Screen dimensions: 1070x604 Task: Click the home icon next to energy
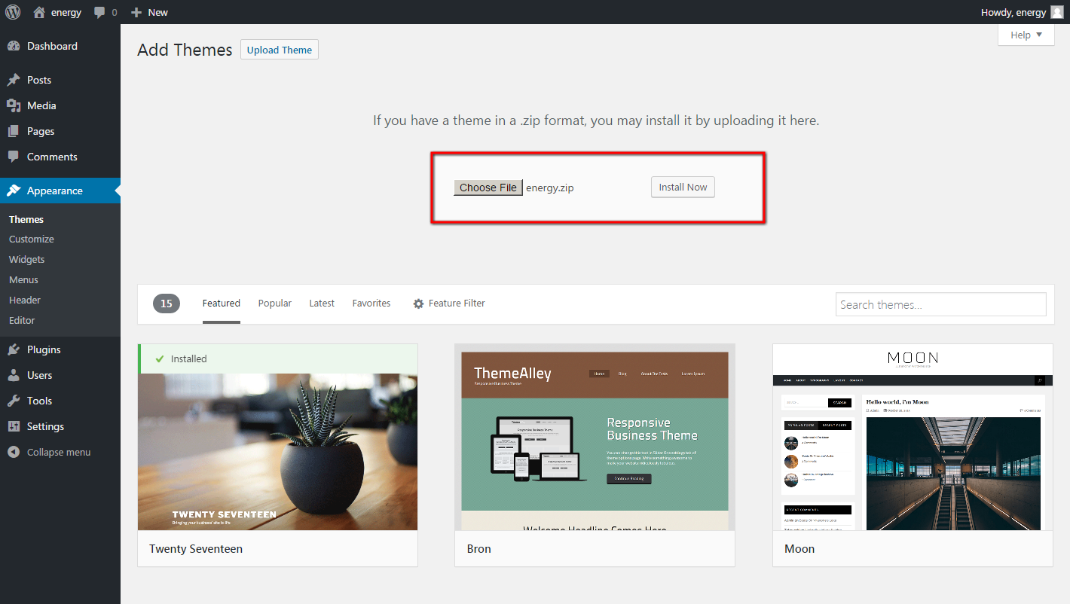[39, 13]
